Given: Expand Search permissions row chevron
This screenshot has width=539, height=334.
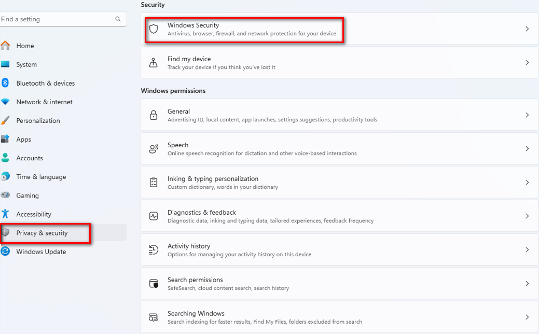Looking at the screenshot, I should (x=527, y=283).
